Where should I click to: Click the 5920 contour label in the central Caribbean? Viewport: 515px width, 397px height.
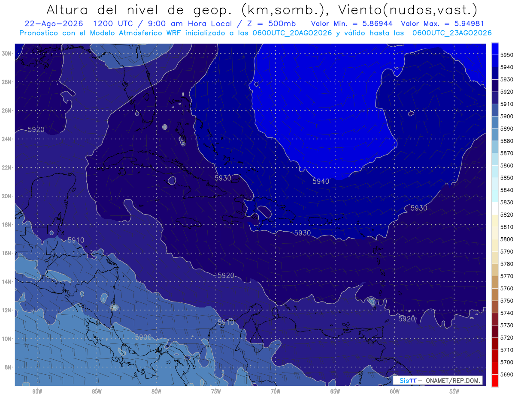coord(226,275)
